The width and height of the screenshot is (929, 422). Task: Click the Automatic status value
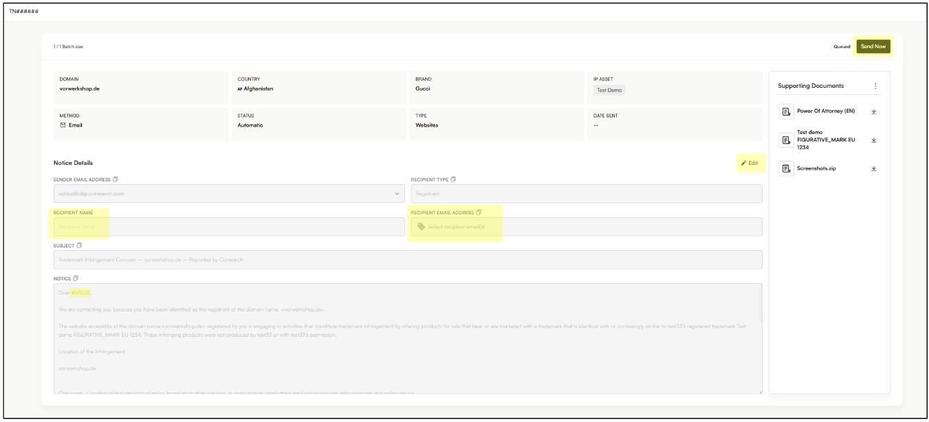(x=250, y=125)
